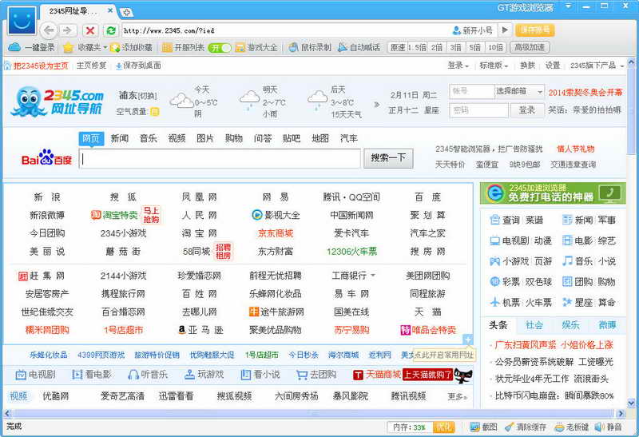Image resolution: width=639 pixels, height=437 pixels.
Task: Toggle 静音 mute in status bar
Action: [609, 427]
